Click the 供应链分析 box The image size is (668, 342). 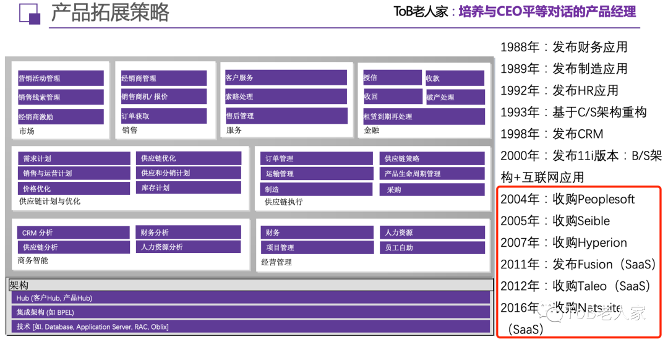74,247
